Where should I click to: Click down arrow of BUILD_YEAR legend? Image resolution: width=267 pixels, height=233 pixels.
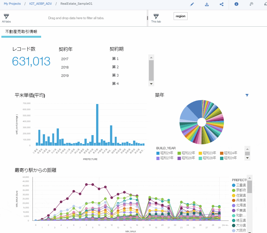coord(248,158)
